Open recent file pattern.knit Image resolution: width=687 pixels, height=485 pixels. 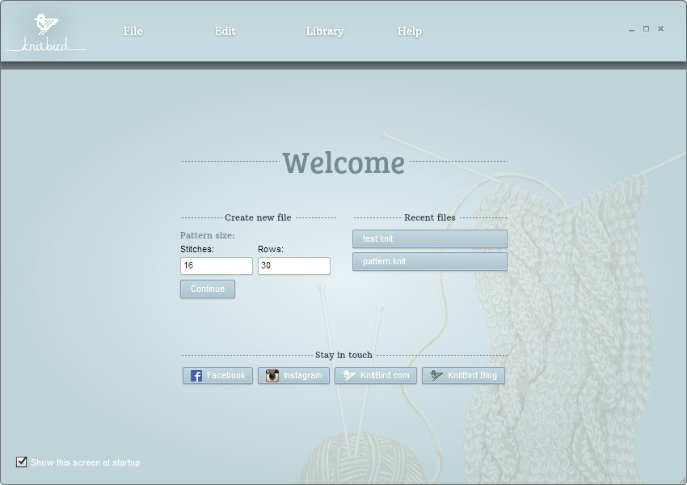pyautogui.click(x=430, y=262)
